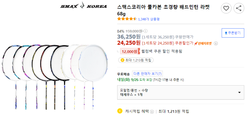Click the 24,250원 coupon discount price
Image resolution: width=249 pixels, height=117 pixels.
(x=129, y=43)
